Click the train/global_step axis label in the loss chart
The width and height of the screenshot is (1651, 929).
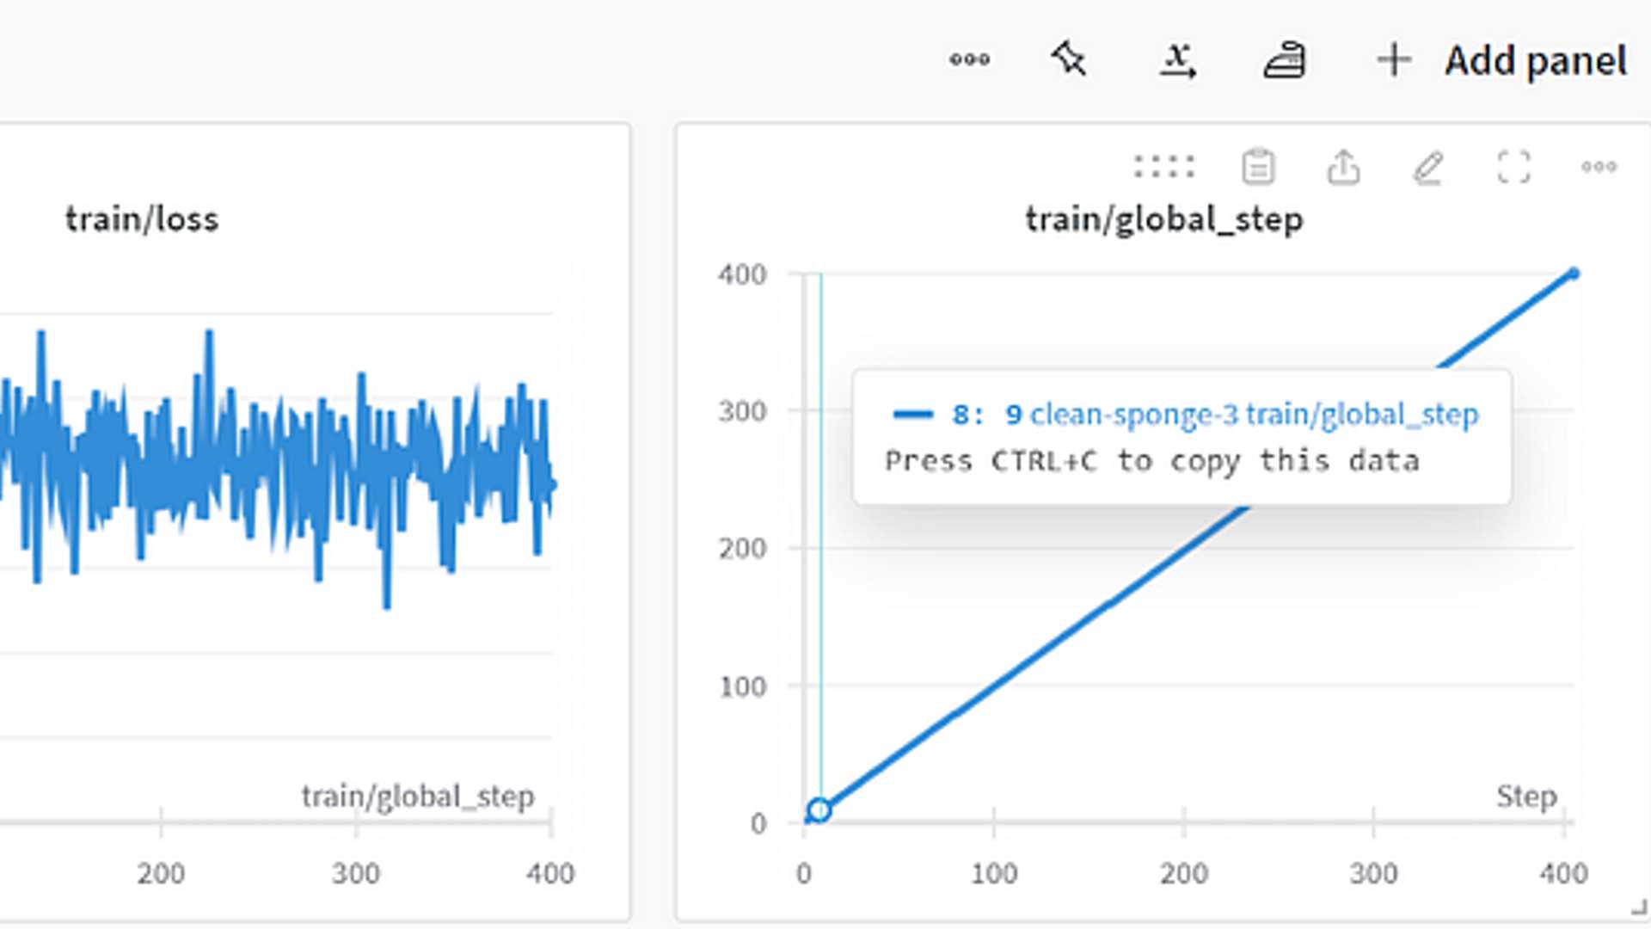pyautogui.click(x=417, y=797)
